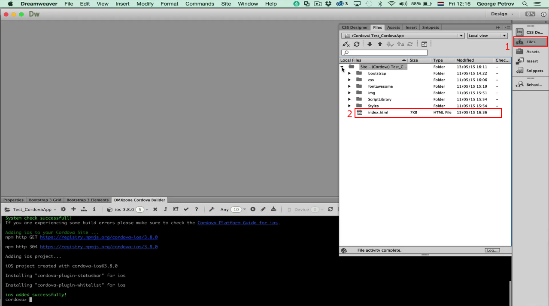Viewport: 549px width, 306px height.
Task: Click the wrench build icon
Action: 212,209
